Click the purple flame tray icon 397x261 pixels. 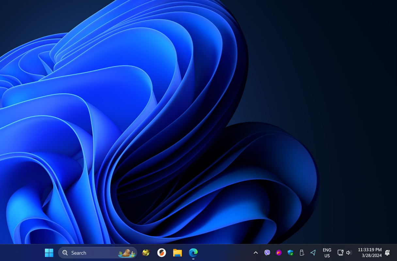279,253
